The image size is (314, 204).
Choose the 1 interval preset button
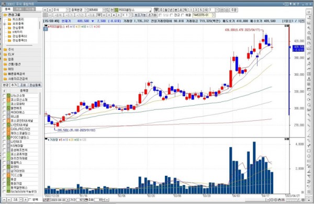tap(191, 10)
